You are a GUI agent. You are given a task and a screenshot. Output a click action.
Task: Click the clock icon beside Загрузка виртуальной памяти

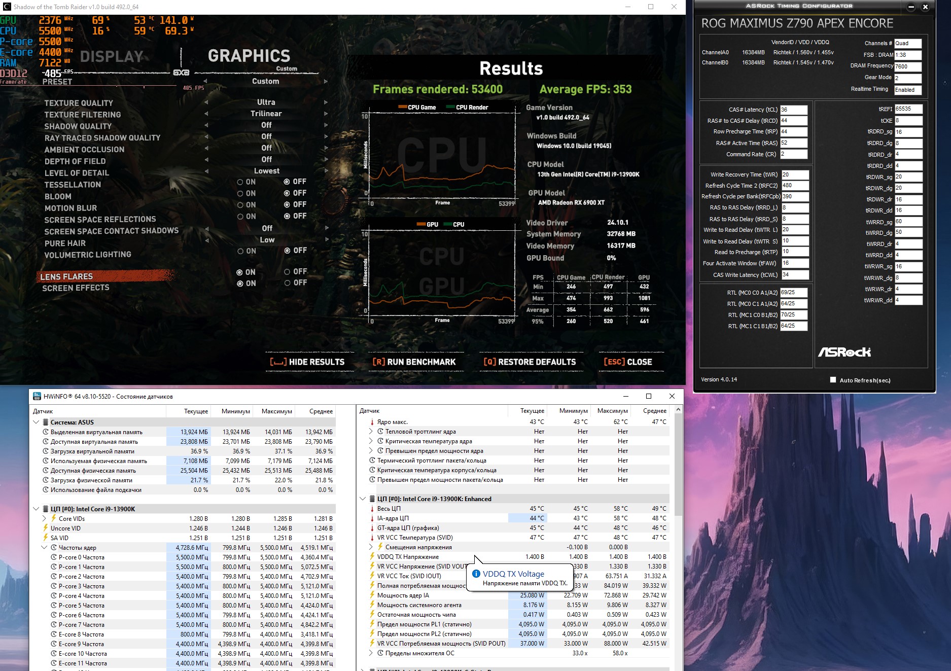(45, 451)
